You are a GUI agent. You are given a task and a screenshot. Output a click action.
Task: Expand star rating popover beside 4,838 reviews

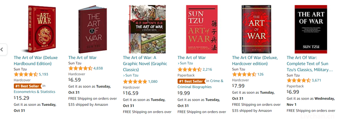81,68
